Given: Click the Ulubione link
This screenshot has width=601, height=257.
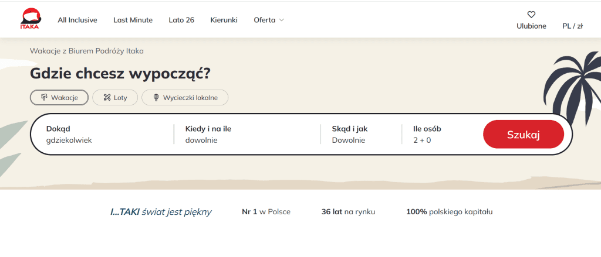Looking at the screenshot, I should coord(531,26).
